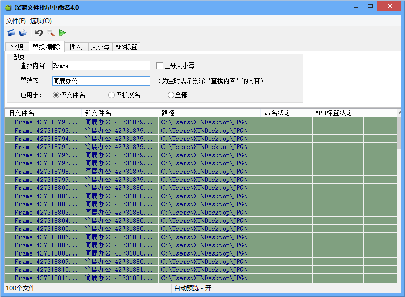
Task: Click the 命名状态 column header
Action: click(x=287, y=113)
